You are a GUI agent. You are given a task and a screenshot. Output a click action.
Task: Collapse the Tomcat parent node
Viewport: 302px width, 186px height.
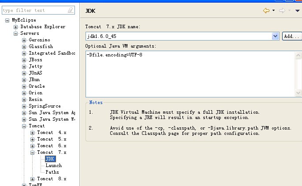[x=24, y=126]
